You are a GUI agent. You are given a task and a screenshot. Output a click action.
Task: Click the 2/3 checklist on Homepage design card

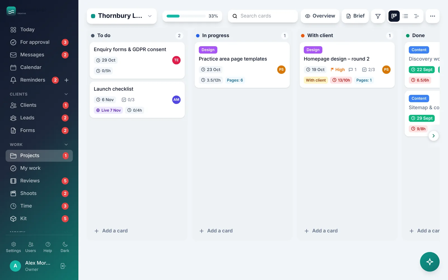(x=368, y=70)
